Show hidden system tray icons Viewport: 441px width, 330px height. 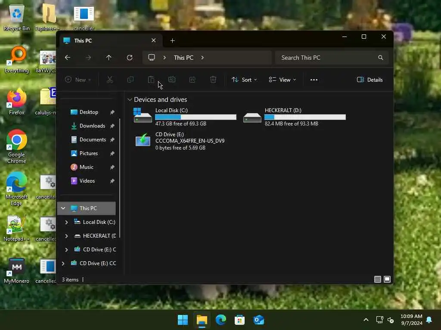[x=366, y=320]
